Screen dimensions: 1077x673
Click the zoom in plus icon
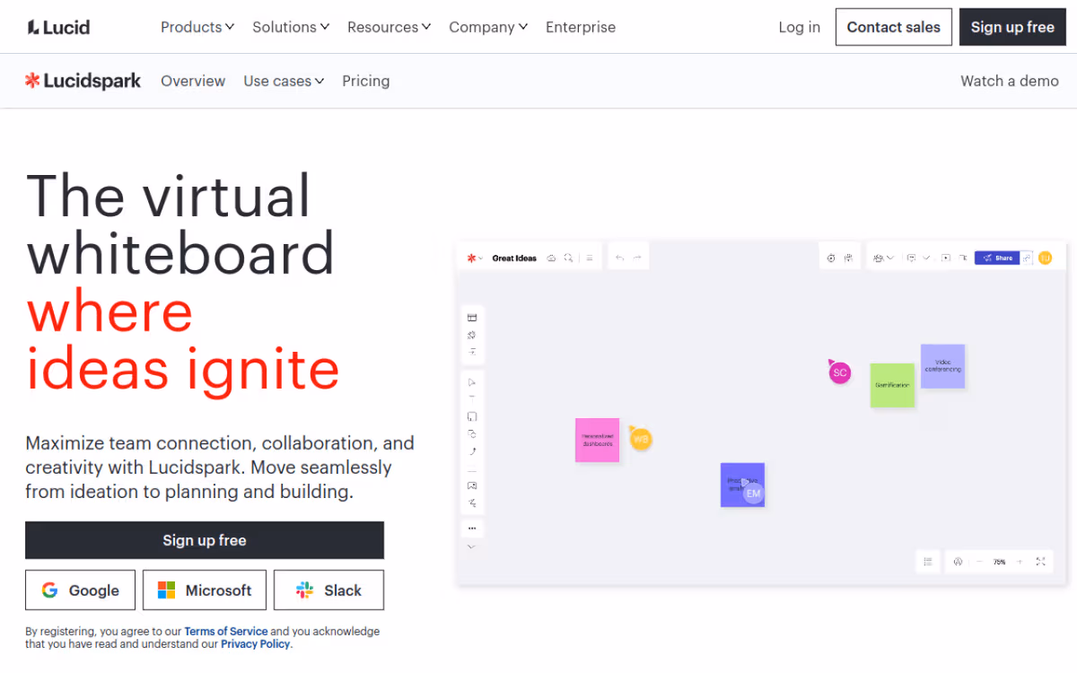[1020, 562]
